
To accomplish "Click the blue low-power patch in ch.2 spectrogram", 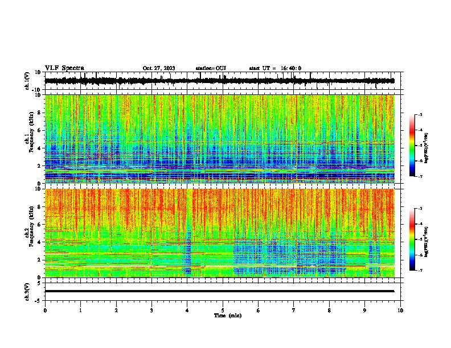I will [x=289, y=257].
